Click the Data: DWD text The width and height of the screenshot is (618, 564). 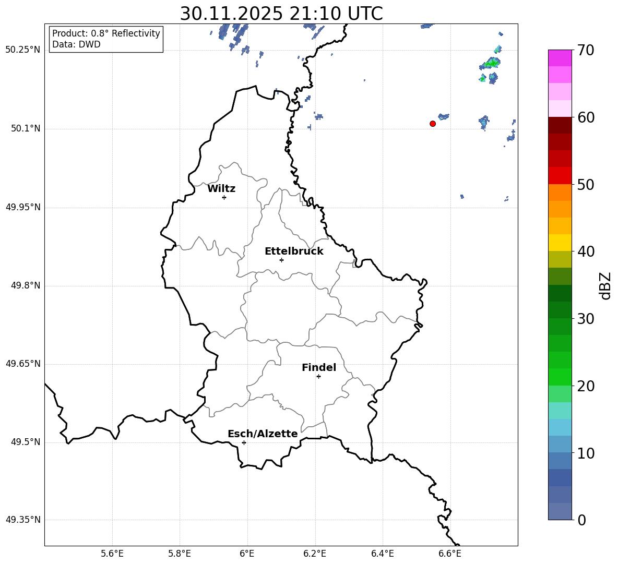(76, 44)
